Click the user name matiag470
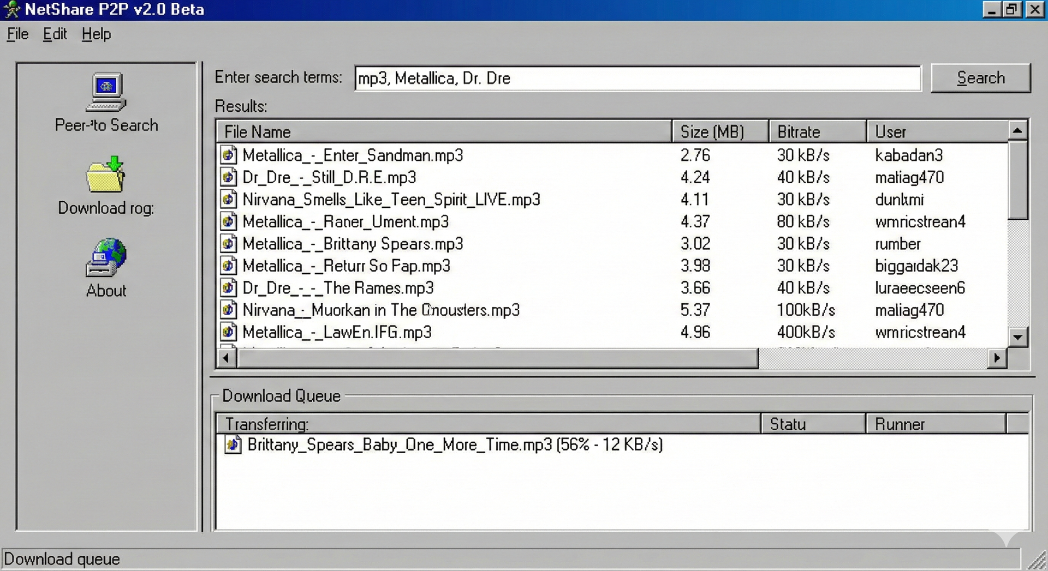 [909, 177]
